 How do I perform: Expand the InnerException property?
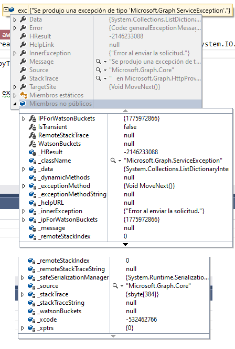(15, 53)
